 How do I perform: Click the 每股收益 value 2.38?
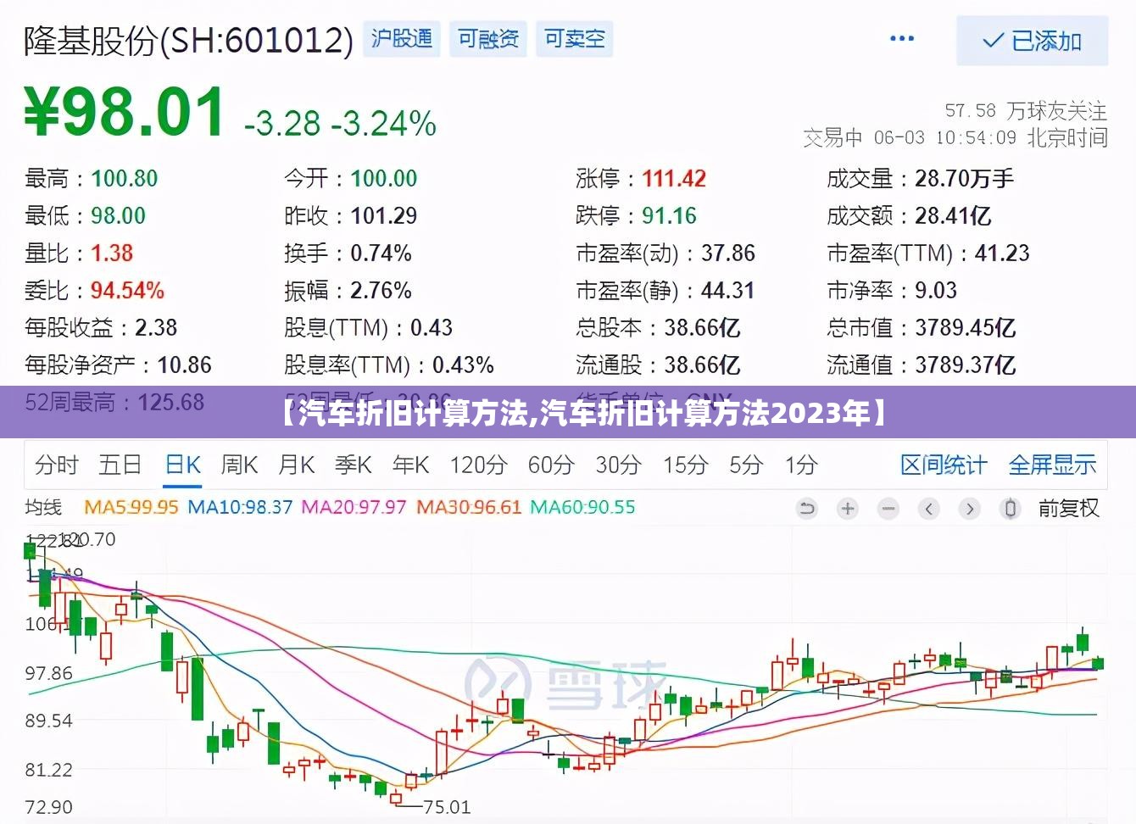click(x=156, y=327)
